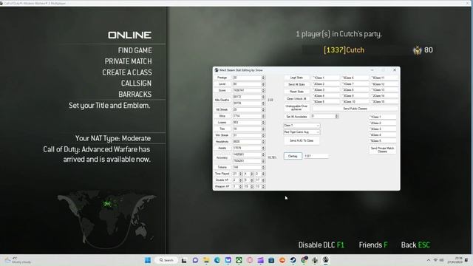Adjust the Accolades number stepper

[x=337, y=116]
